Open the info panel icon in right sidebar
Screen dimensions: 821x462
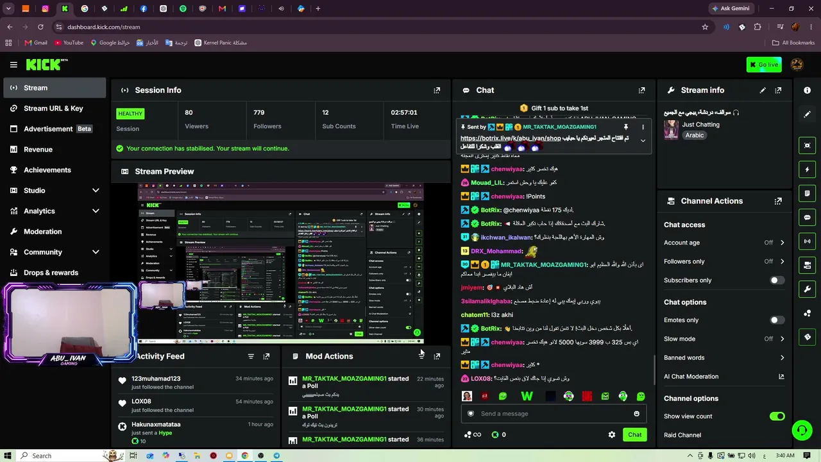(807, 90)
